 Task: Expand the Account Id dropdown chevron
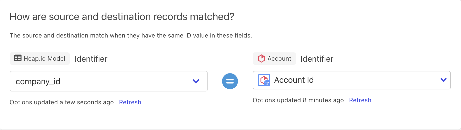(443, 80)
